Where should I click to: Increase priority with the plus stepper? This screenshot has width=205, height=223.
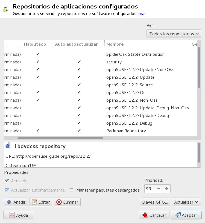[x=166, y=189]
